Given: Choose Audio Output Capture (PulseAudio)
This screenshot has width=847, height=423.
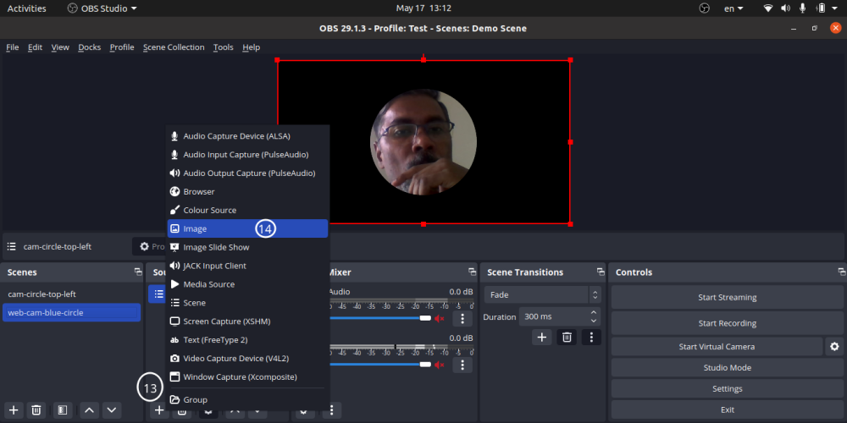Looking at the screenshot, I should pos(247,173).
